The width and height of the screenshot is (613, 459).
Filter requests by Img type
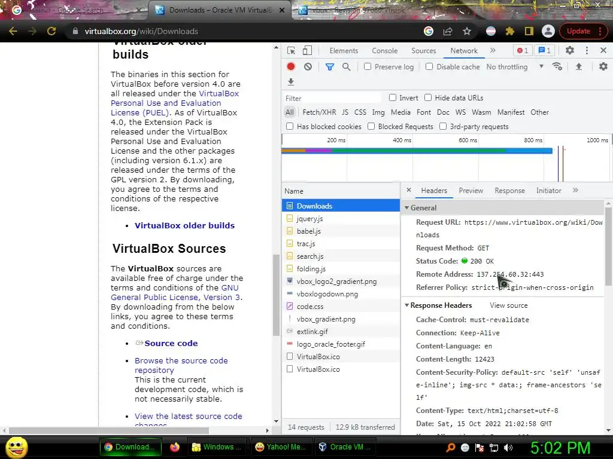point(378,112)
